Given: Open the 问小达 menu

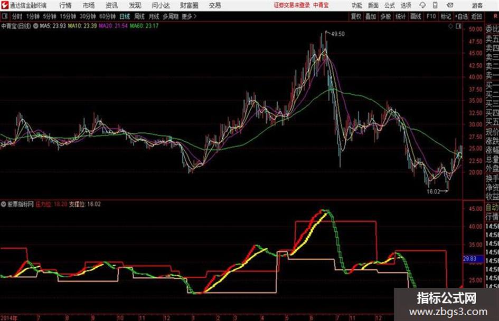Looking at the screenshot, I should pos(161,5).
